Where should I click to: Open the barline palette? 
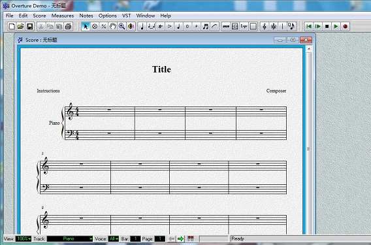tap(282, 26)
